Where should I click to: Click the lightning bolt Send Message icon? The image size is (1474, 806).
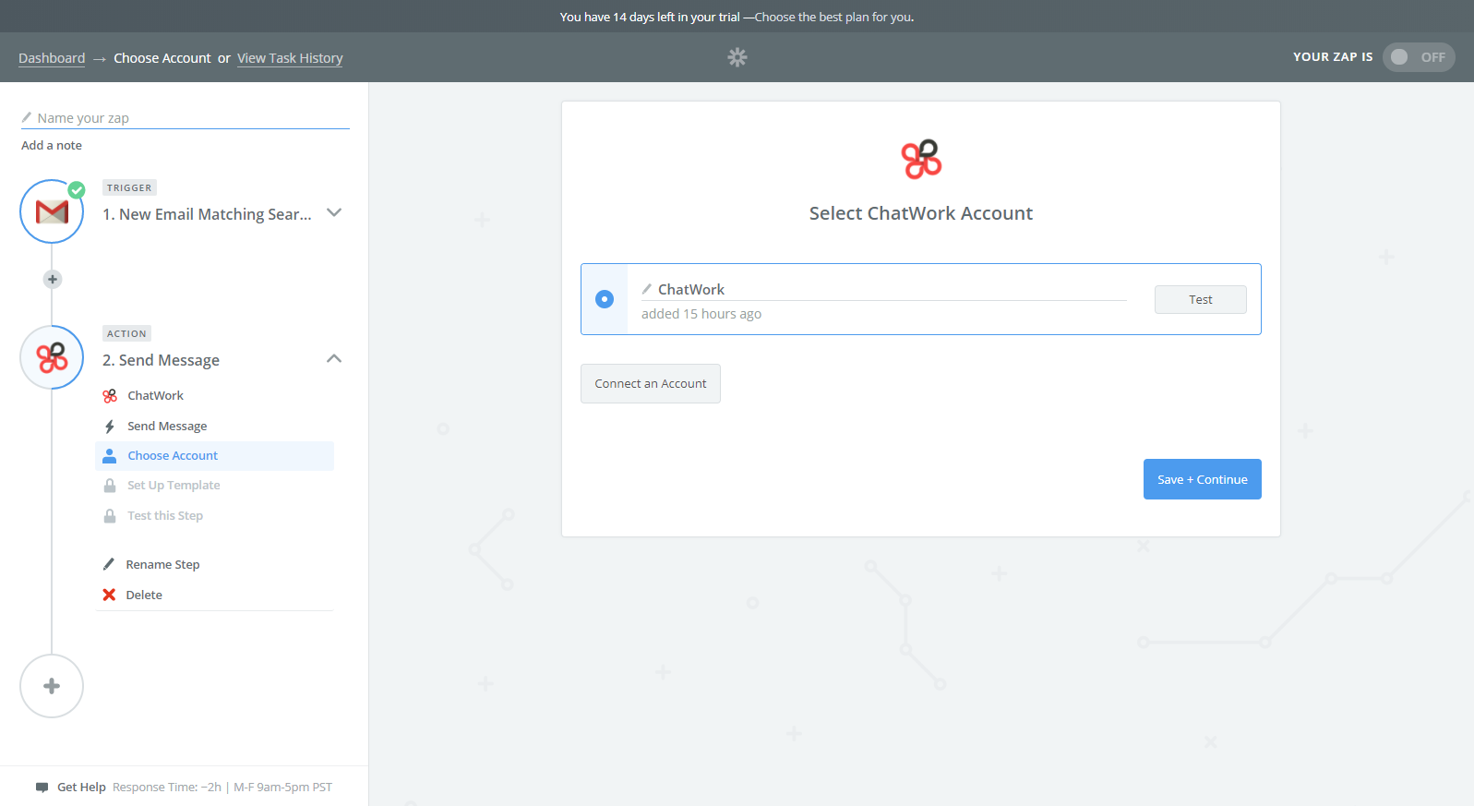tap(110, 427)
